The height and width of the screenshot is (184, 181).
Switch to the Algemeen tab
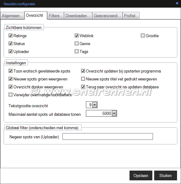(x=12, y=16)
